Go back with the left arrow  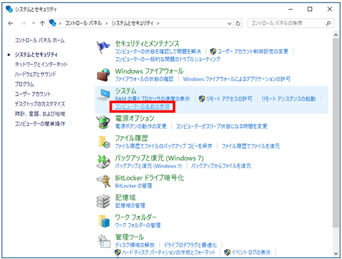pos(10,23)
